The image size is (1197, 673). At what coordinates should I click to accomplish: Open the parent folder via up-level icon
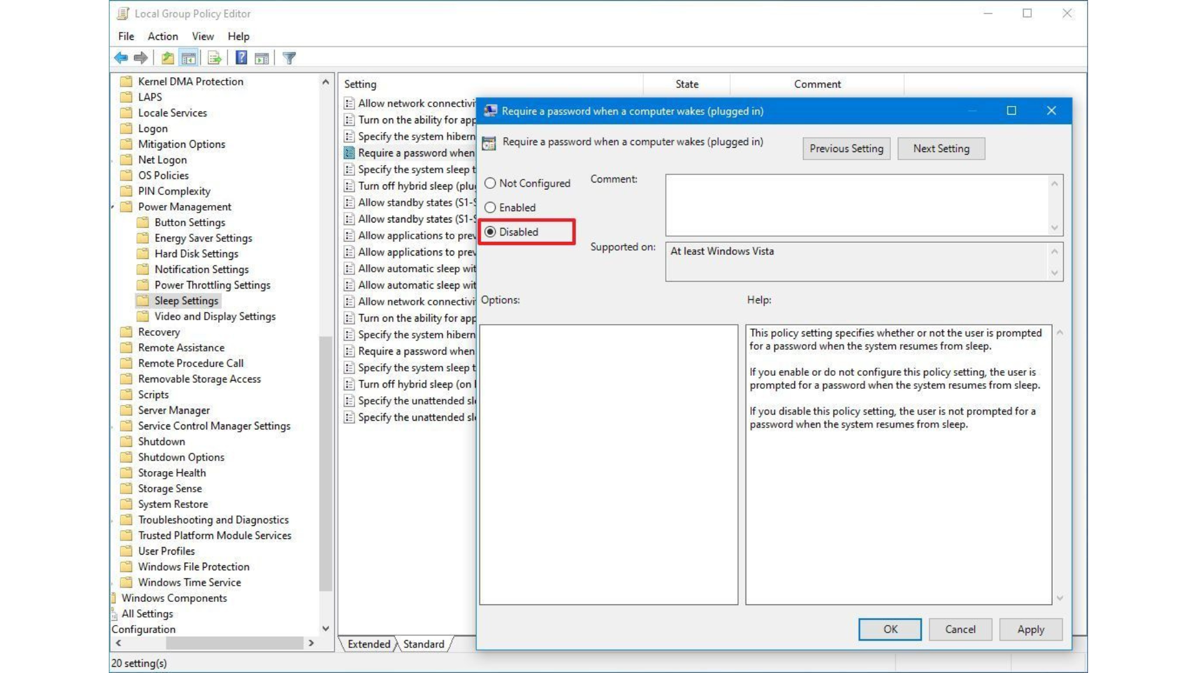[x=167, y=58]
